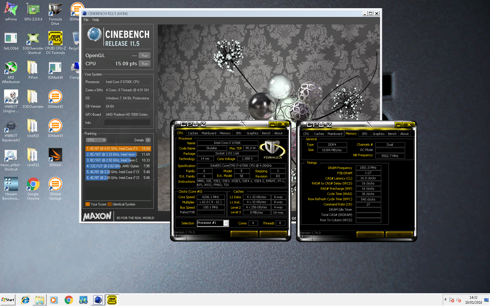Click Validate in the left CPU-Z window
Viewport: 490px width, 306px height.
244,234
